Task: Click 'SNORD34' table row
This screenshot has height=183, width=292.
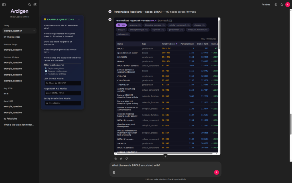Action: tap(167, 144)
